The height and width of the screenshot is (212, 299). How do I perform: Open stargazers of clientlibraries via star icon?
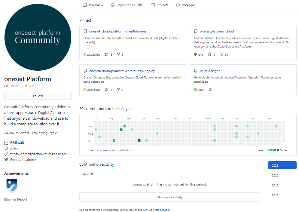click(x=106, y=54)
